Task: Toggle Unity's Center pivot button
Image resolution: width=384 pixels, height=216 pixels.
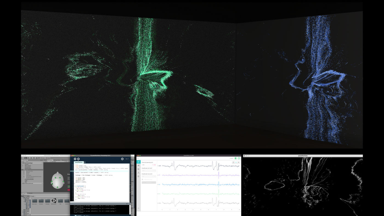Action: coord(42,158)
